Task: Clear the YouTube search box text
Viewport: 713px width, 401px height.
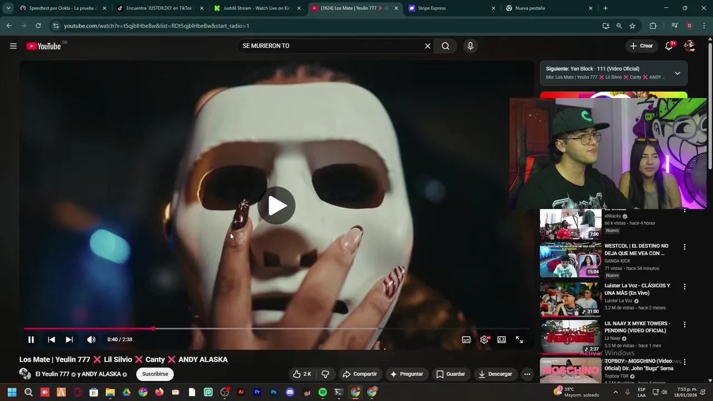Action: point(428,46)
